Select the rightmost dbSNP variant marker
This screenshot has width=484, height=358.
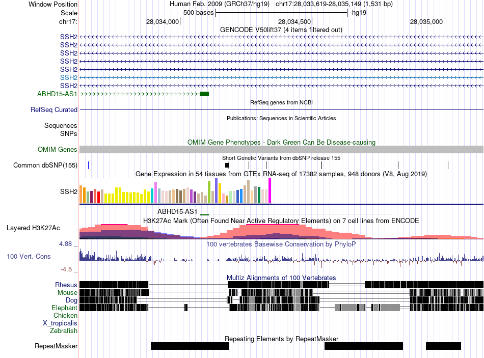448,165
